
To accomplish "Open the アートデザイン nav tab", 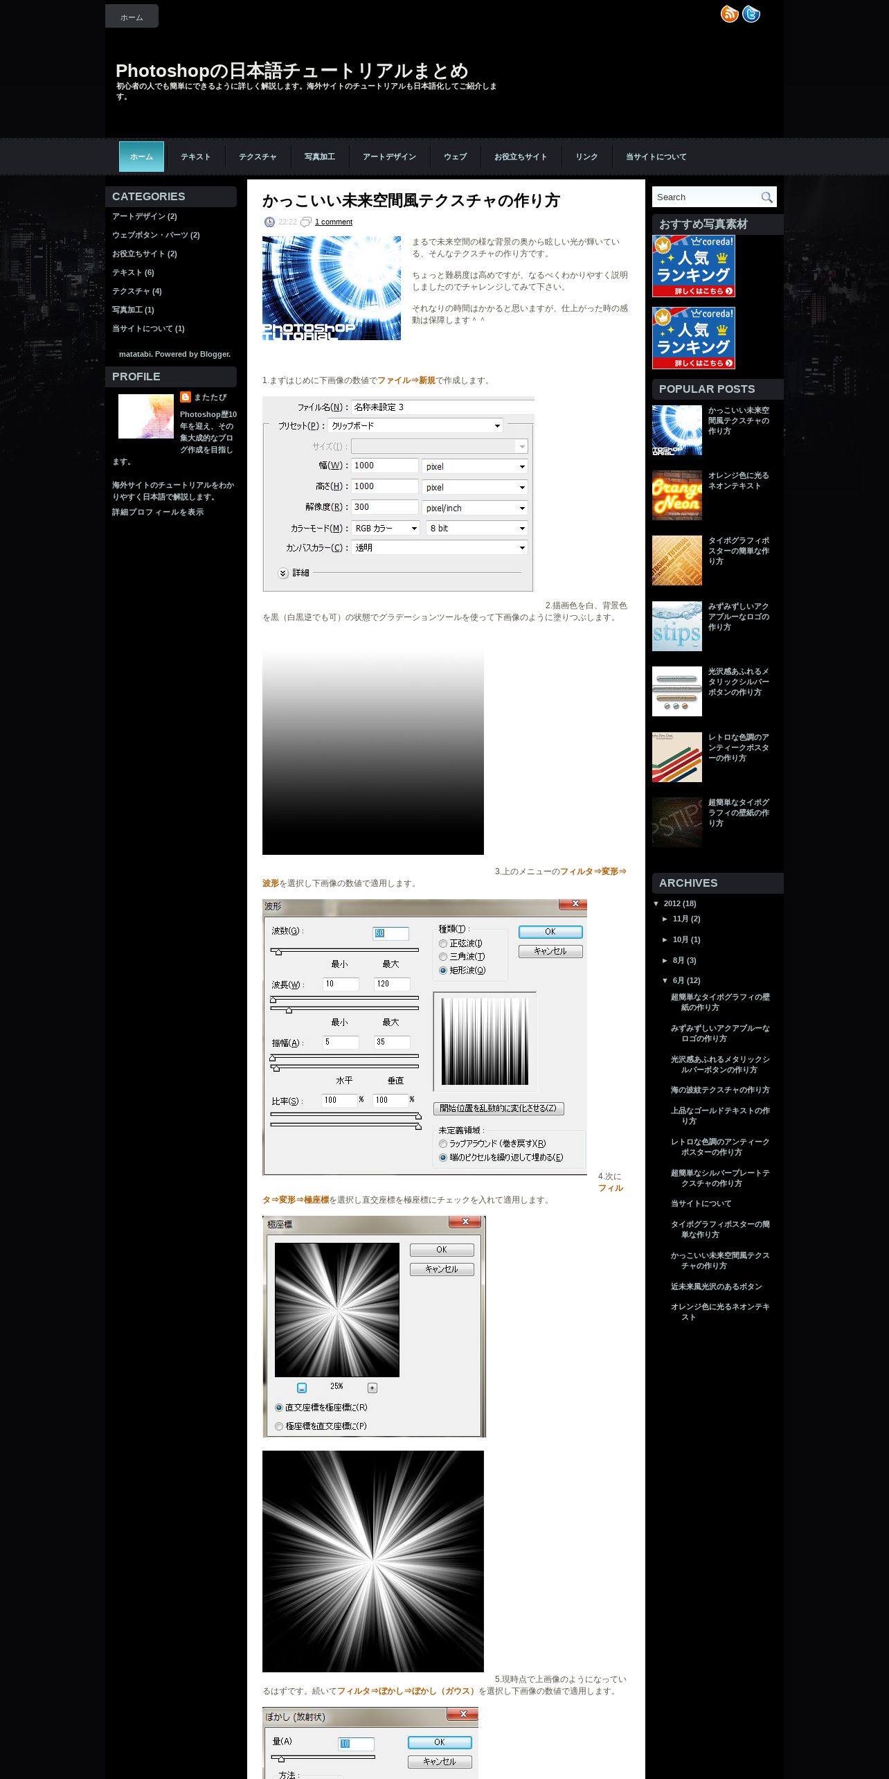I will [389, 157].
